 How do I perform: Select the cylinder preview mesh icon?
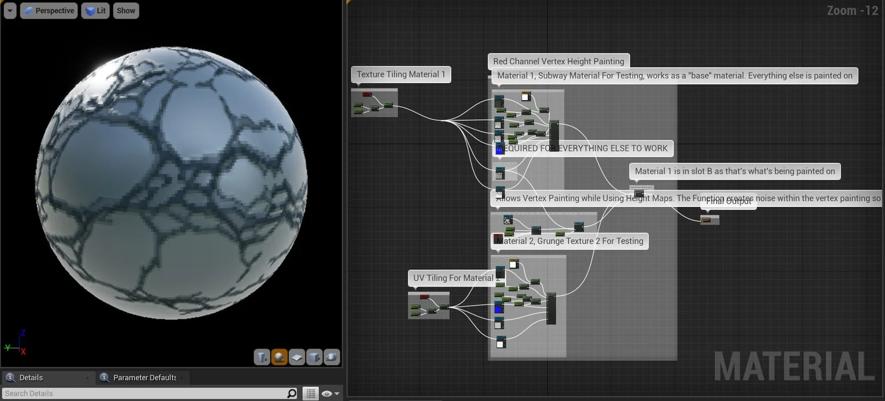(x=261, y=356)
